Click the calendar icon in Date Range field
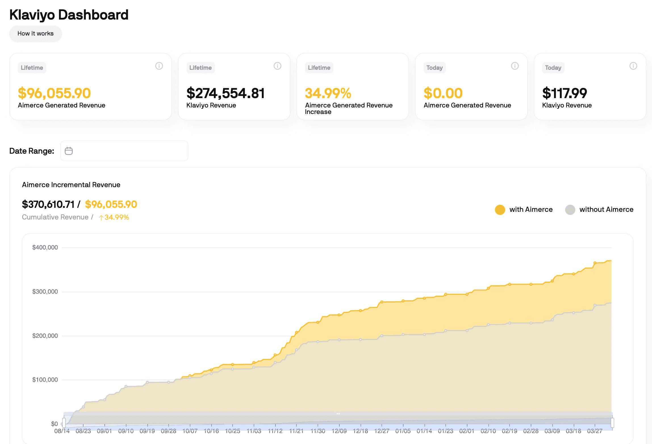 [69, 151]
